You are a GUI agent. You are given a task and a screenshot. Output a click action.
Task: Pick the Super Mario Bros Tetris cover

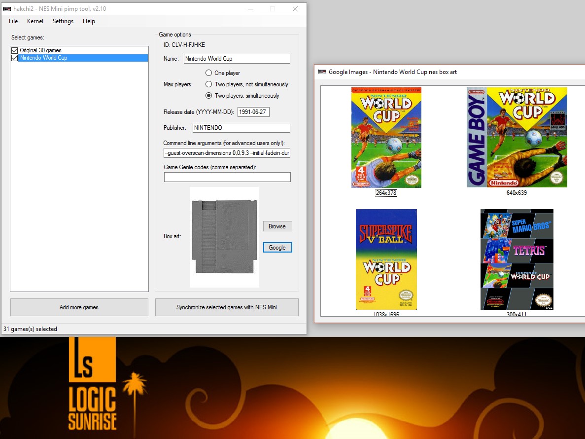pos(516,259)
